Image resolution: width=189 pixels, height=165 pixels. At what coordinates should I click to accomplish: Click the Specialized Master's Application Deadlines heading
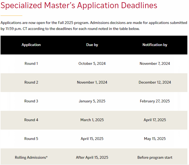point(79,6)
